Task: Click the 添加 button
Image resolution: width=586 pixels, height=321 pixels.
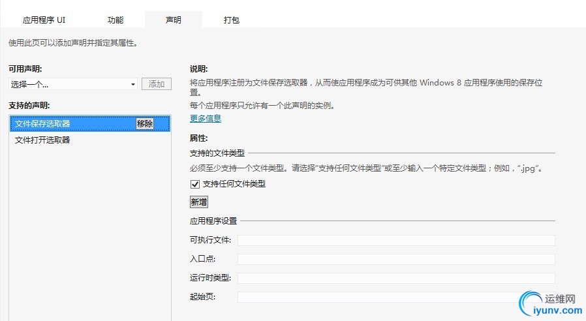Action: point(156,84)
